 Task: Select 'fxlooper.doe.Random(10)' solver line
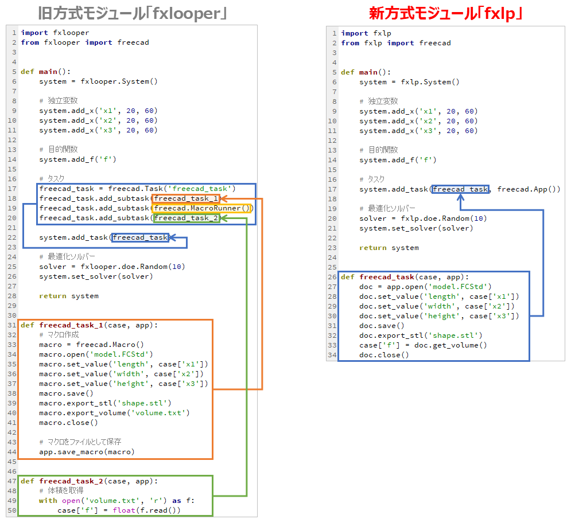click(x=112, y=267)
